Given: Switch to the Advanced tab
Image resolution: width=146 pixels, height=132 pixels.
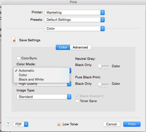Looking at the screenshot, I should tap(80, 47).
